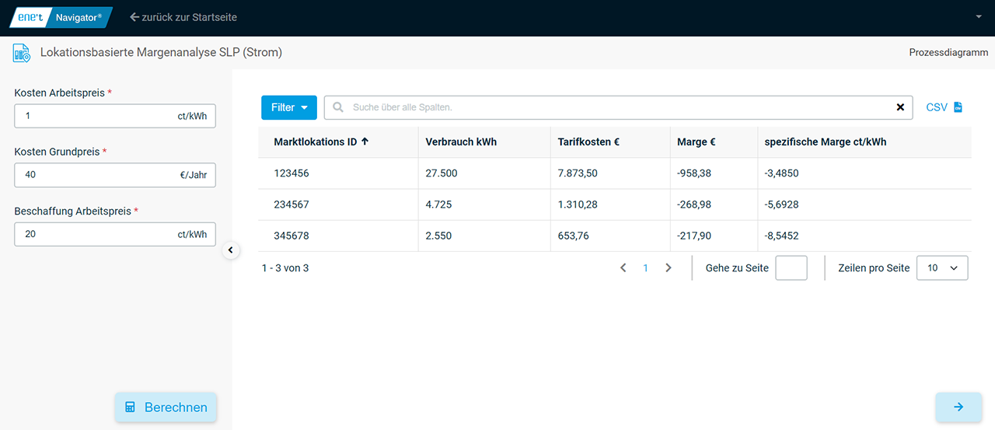Sort by Verbrauch kWh column header

[461, 142]
